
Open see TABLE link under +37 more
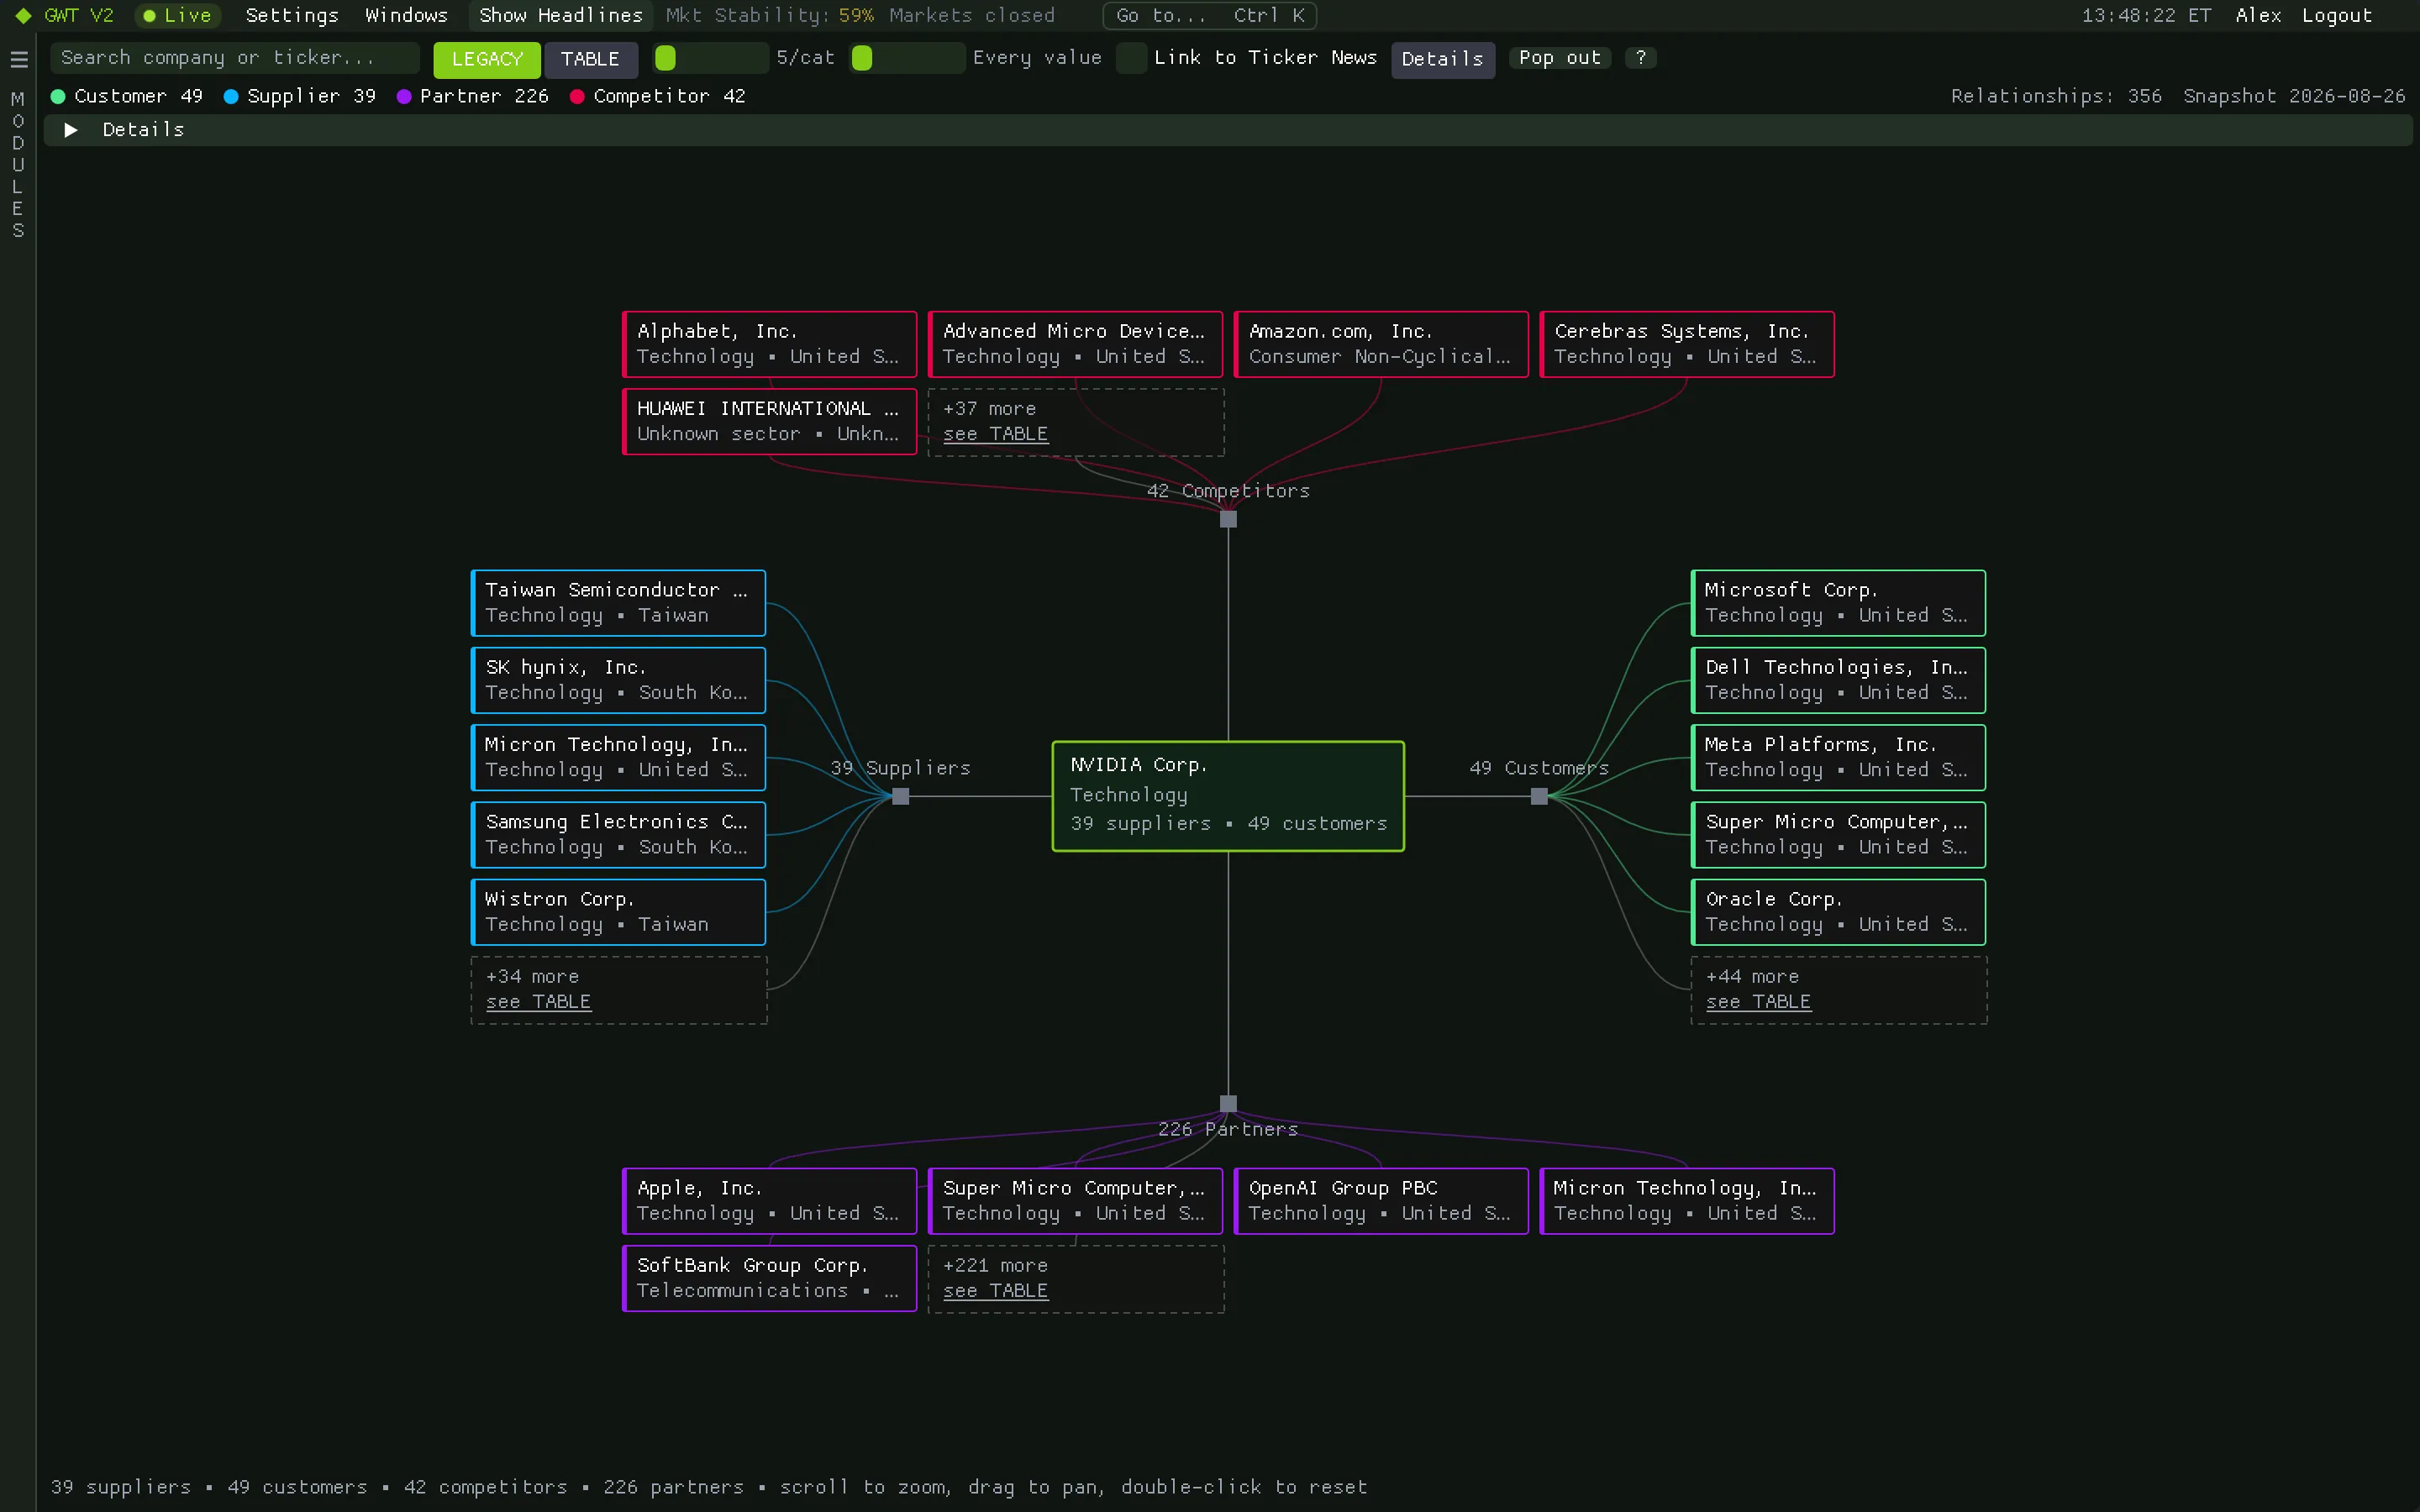point(995,434)
